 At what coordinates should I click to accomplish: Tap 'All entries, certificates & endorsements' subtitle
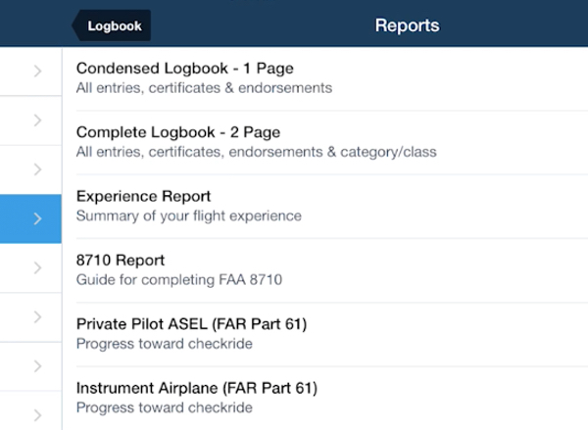click(204, 88)
